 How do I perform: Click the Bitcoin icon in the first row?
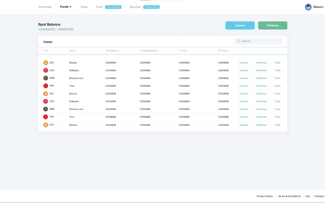(46, 63)
